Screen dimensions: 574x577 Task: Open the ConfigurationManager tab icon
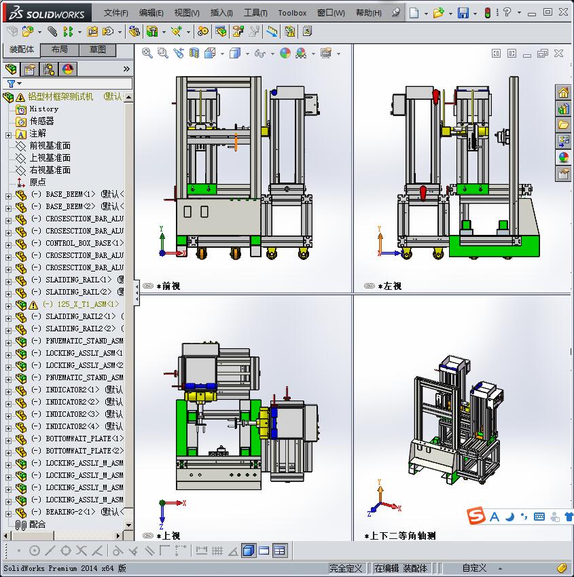pos(49,69)
